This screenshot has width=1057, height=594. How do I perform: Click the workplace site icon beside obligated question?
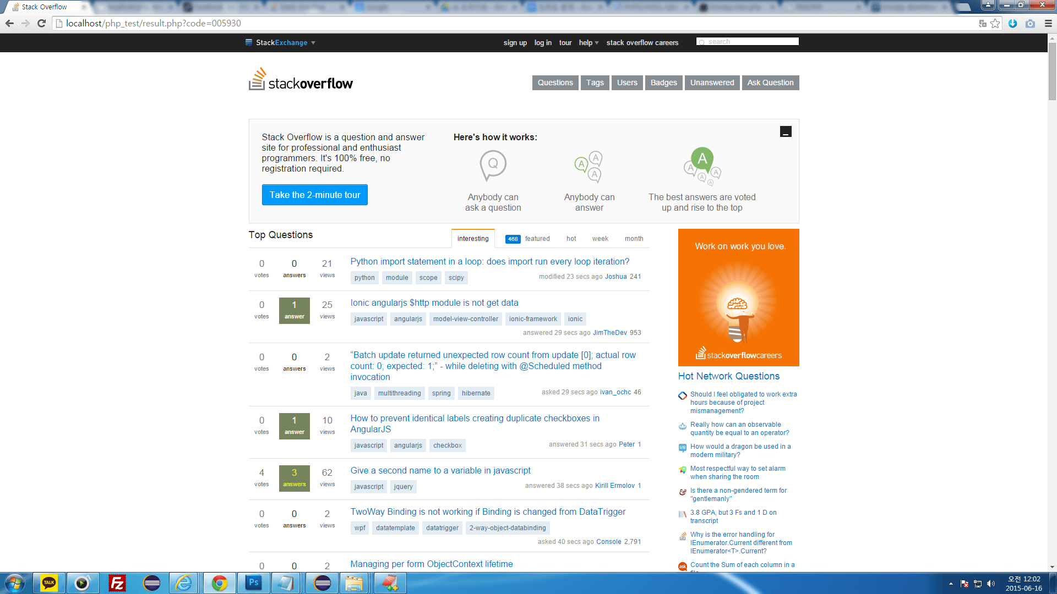(x=683, y=395)
